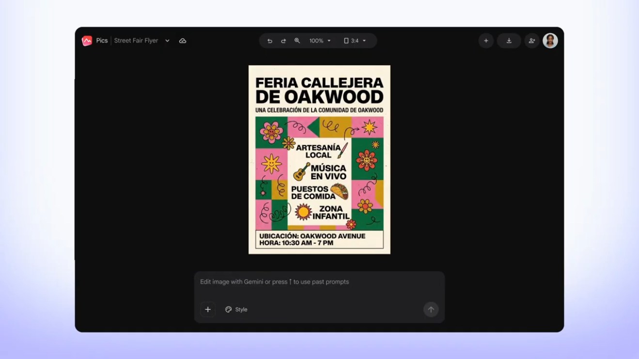Screen dimensions: 639x359
Task: Click the zoom magnifier icon
Action: click(297, 41)
